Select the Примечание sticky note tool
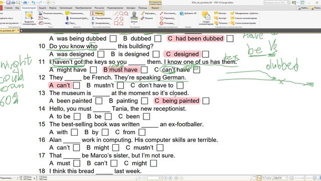 74,14
